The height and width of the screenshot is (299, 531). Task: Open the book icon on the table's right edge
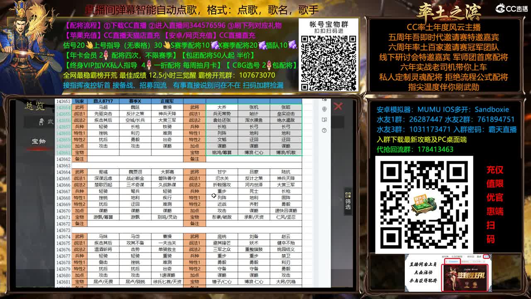point(324,120)
